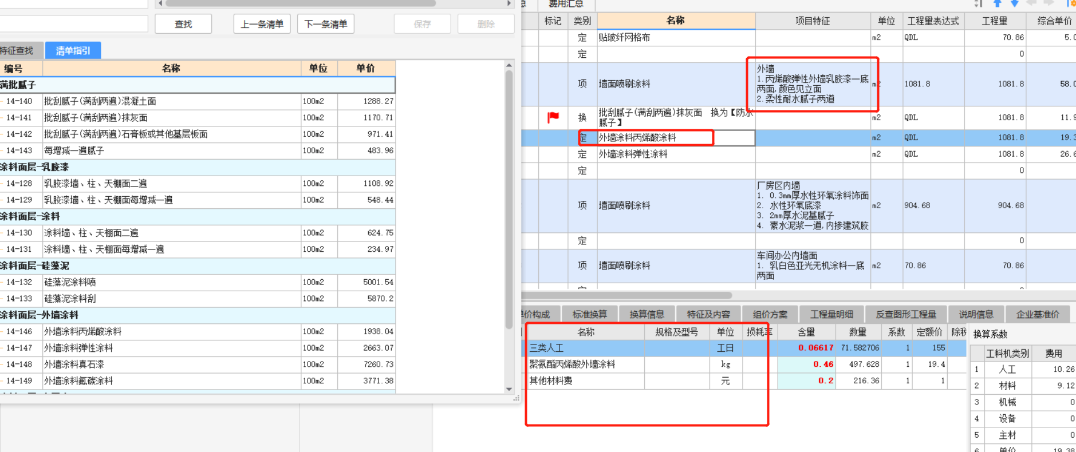Open the 企业基准价 tab
The height and width of the screenshot is (452, 1076).
(x=1038, y=314)
